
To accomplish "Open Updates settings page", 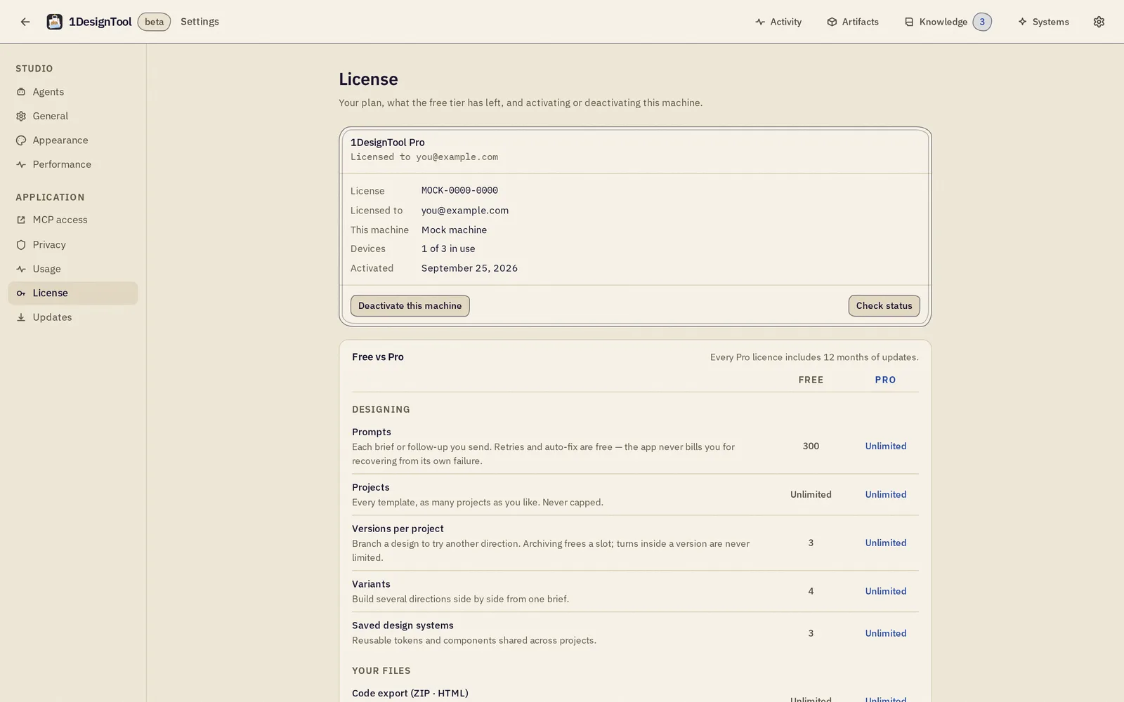I will click(x=73, y=317).
